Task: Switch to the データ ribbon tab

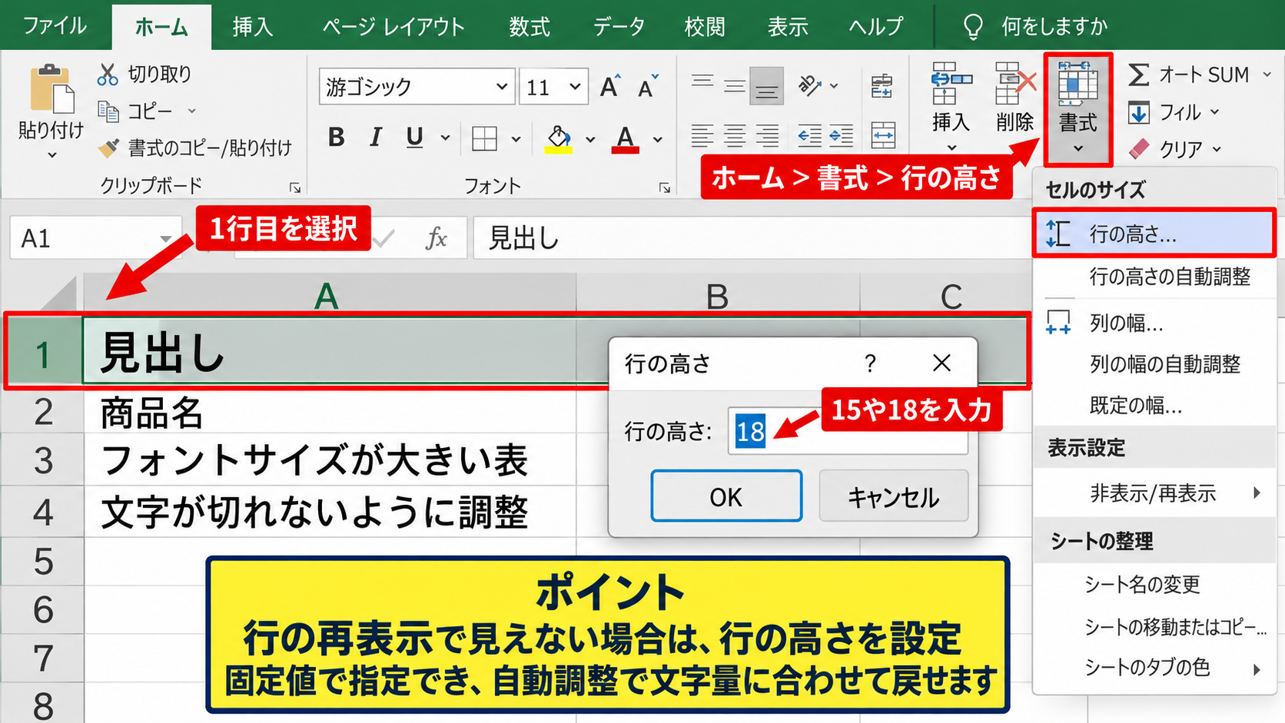Action: coord(619,27)
